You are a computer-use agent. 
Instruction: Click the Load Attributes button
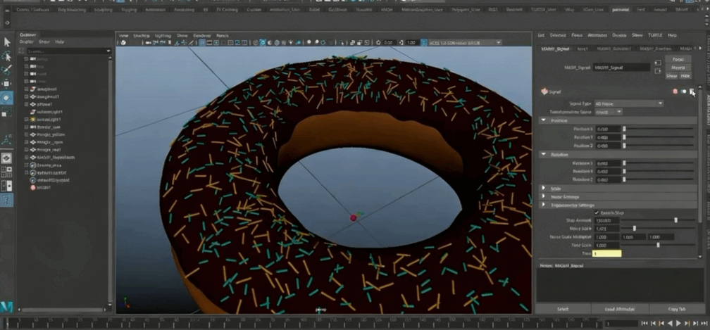click(x=619, y=309)
